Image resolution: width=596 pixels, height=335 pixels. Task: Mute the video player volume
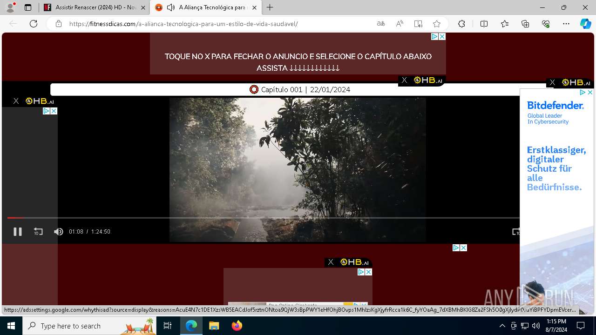coord(58,231)
